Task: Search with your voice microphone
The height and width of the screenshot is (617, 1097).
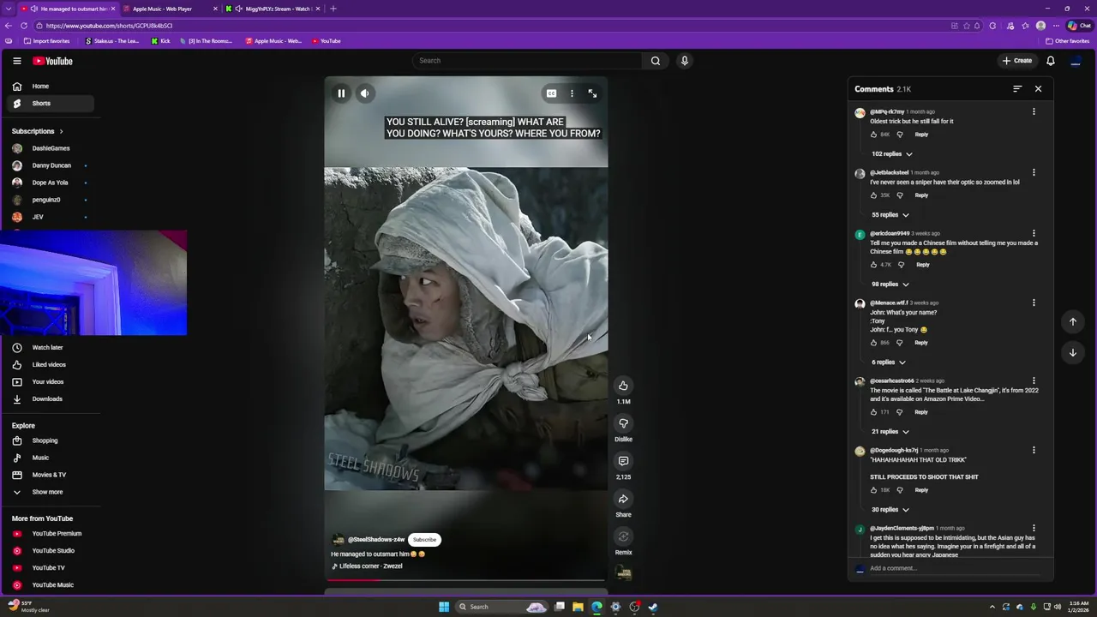Action: click(x=684, y=61)
